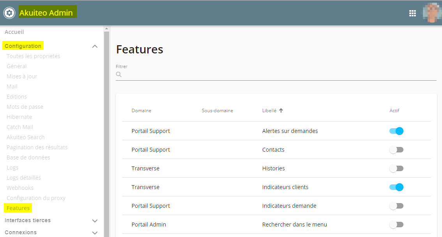Open the Webhooks configuration page
Viewport: 442px width, 237px height.
20,188
